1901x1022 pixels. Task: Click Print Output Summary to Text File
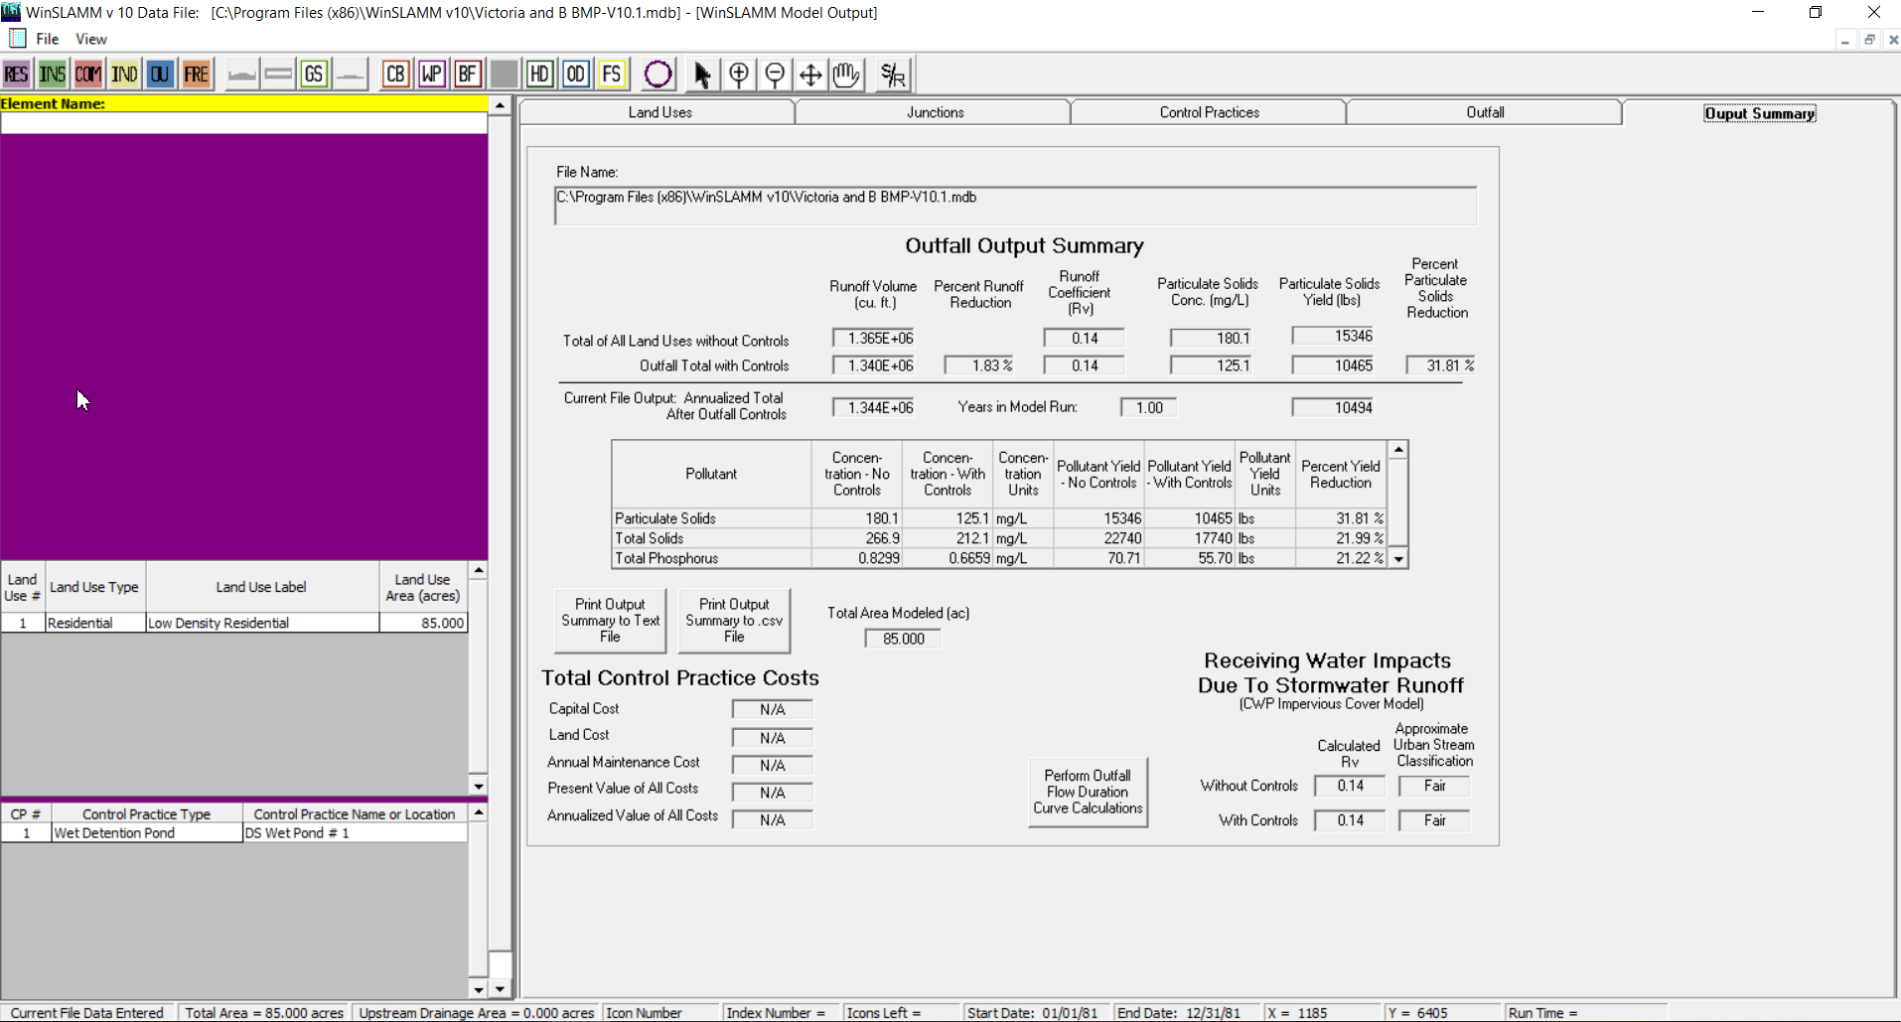click(x=609, y=621)
